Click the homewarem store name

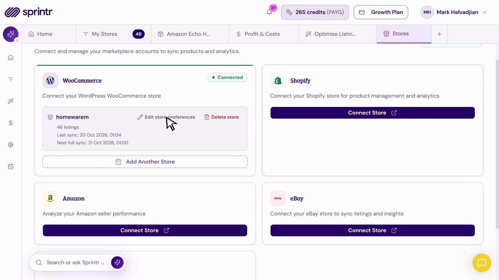point(72,117)
